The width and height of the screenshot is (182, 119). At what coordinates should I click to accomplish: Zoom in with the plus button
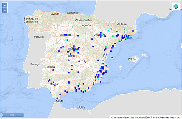(x=5, y=6)
